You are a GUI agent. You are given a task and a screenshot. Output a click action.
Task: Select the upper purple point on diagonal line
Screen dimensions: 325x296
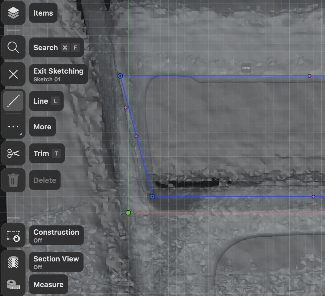pos(126,108)
